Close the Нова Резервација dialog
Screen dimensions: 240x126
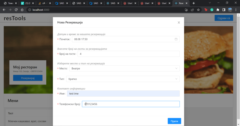click(x=179, y=22)
